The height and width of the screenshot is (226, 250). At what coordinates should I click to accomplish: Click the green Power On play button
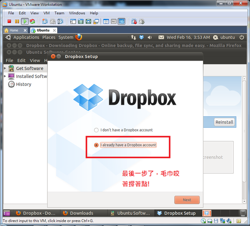coord(25,21)
